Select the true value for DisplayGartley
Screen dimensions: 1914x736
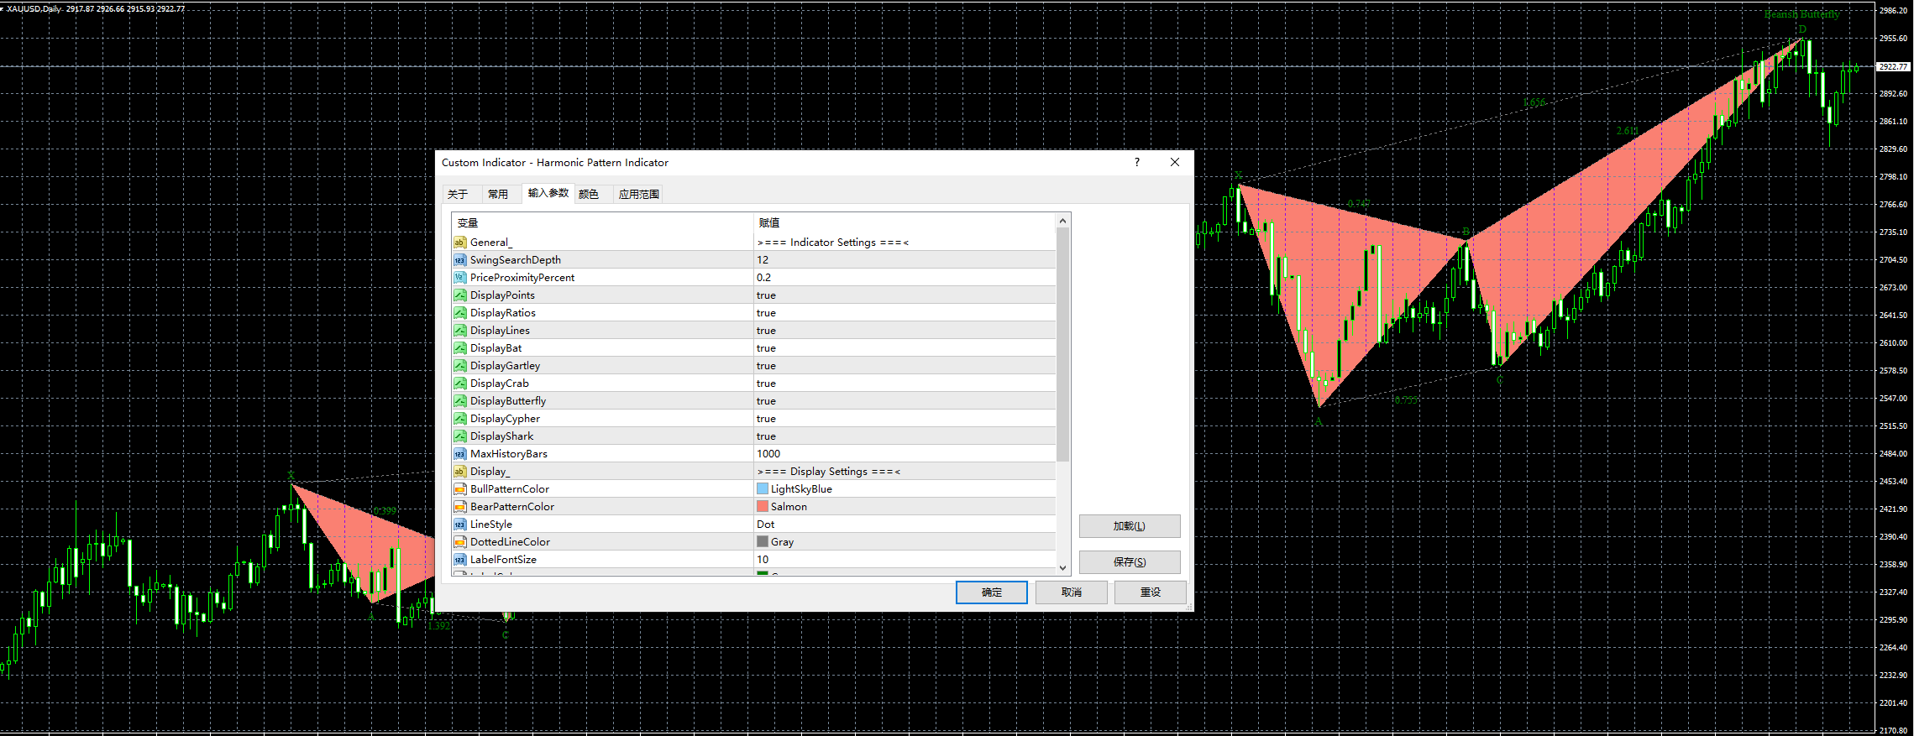pos(766,366)
